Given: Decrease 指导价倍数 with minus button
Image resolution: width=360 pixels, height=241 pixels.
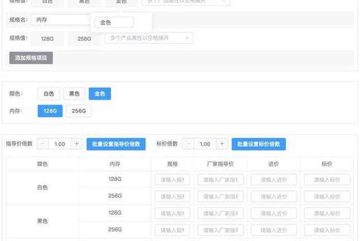Looking at the screenshot, I should (43, 144).
